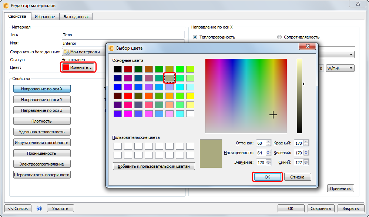This screenshot has height=217, width=369.
Task: Select the Сопротивляемость radio button
Action: click(x=279, y=37)
